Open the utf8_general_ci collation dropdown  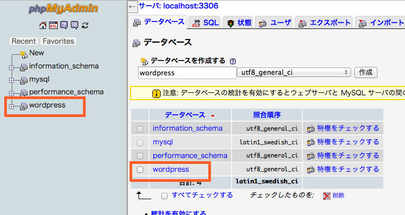295,72
